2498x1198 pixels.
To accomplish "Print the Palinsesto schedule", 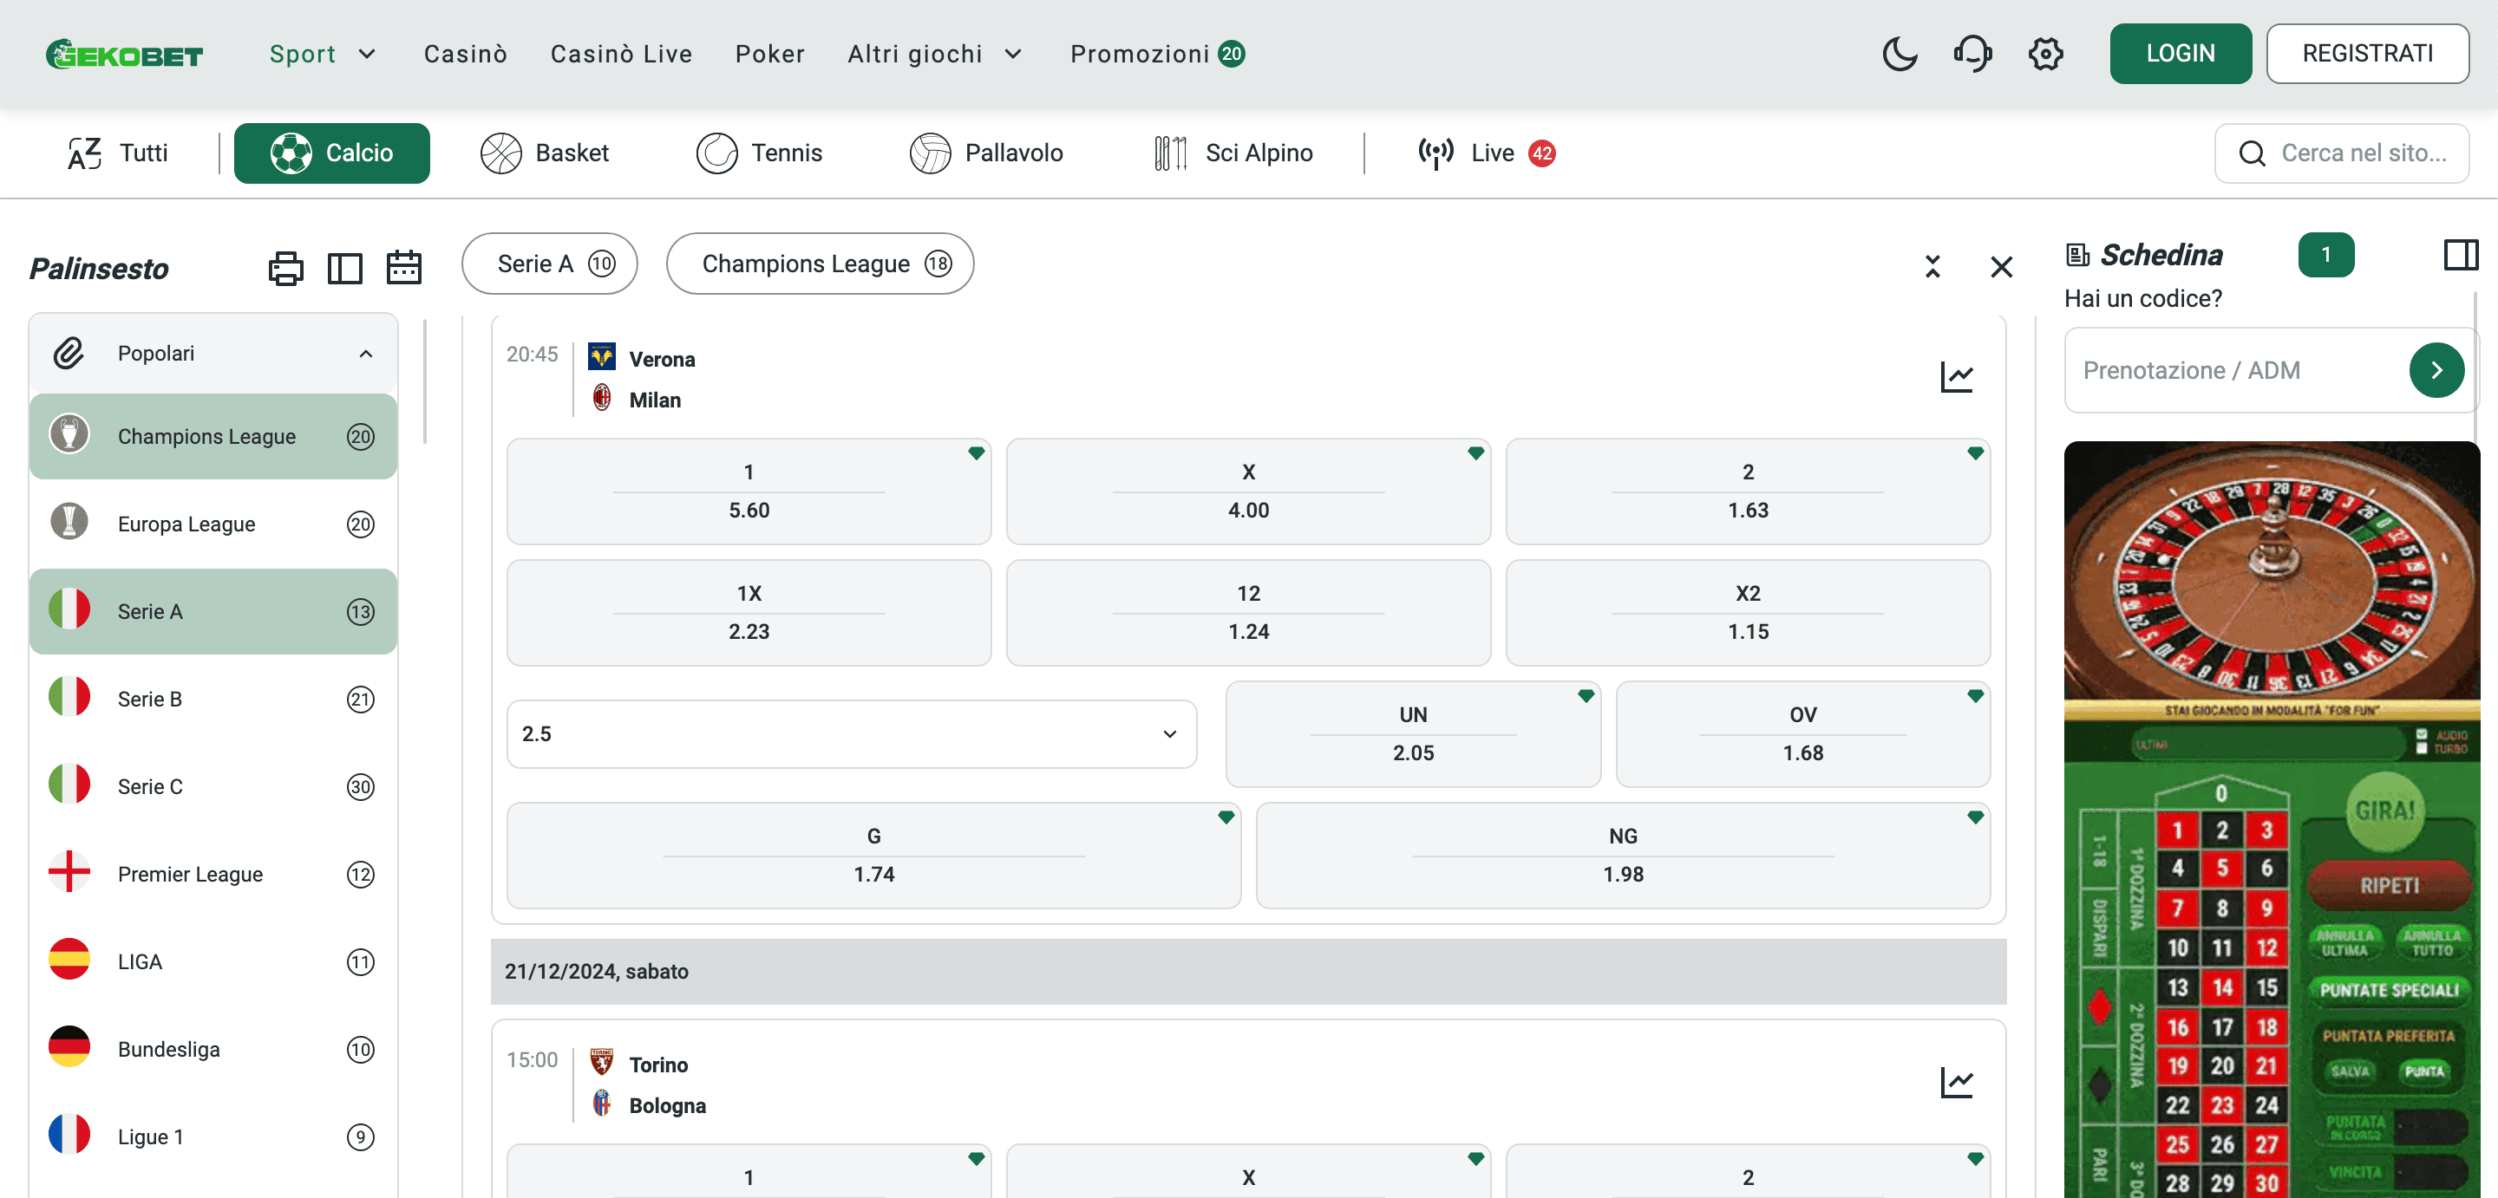I will point(285,269).
